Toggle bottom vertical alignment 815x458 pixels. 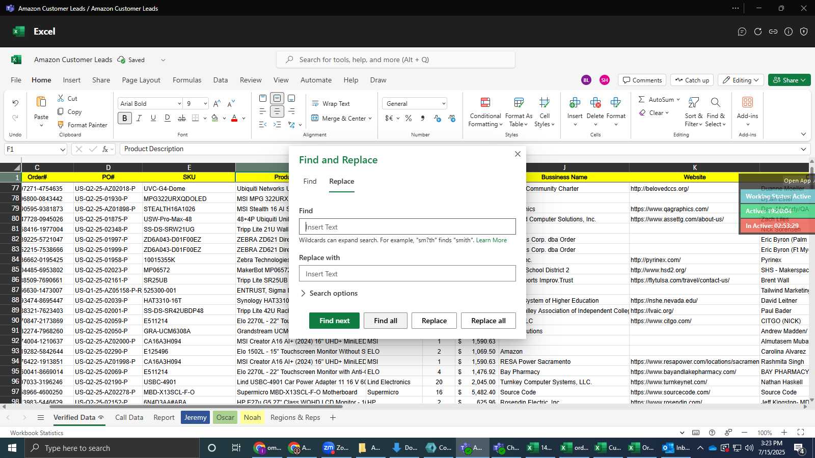(291, 98)
